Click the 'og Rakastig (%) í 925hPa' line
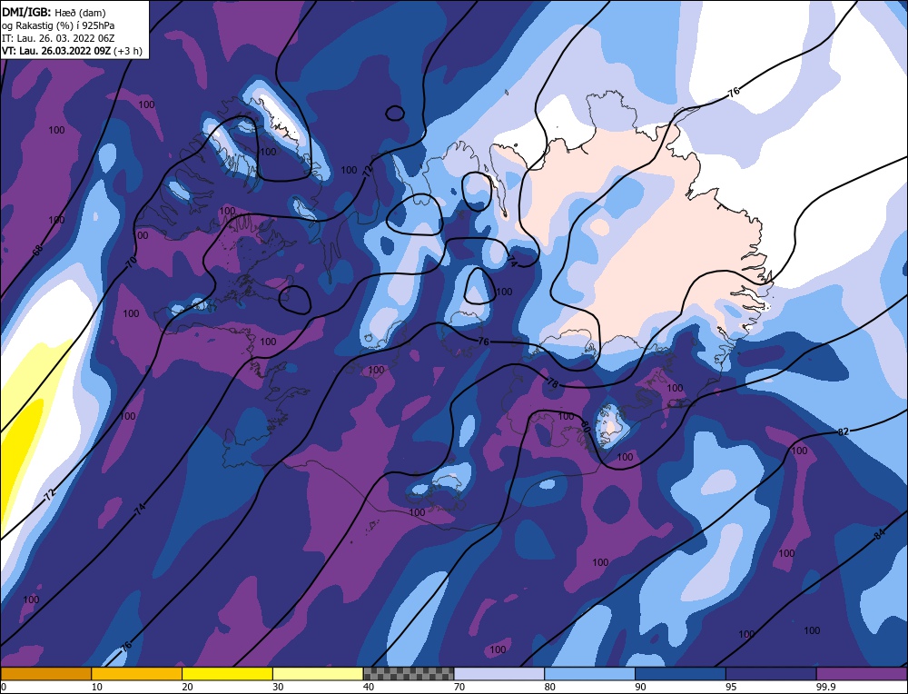Viewport: 908px width, 694px height. (58, 25)
